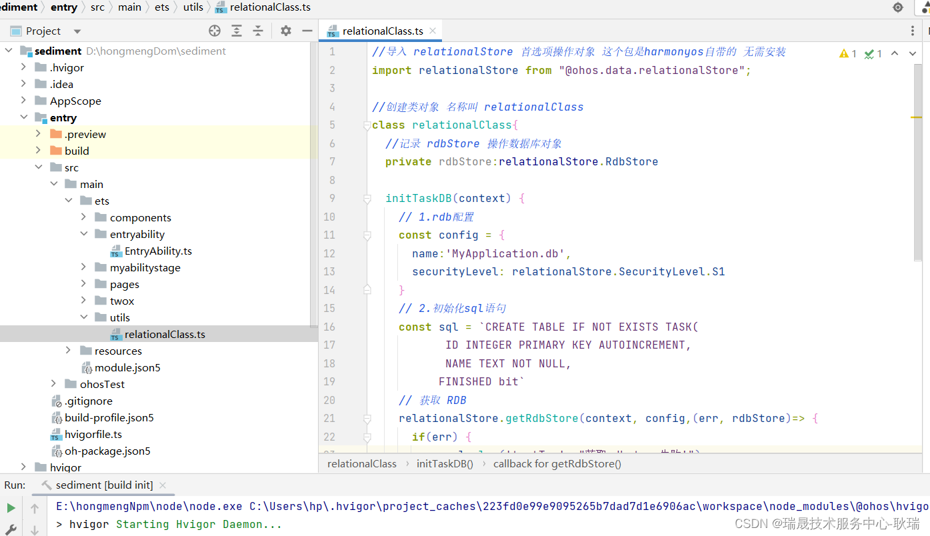This screenshot has height=536, width=930.
Task: Click the down arrow in Run panel
Action: coord(35,530)
